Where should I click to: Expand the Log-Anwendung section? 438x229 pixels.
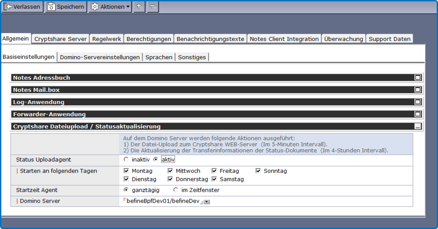tap(418, 102)
